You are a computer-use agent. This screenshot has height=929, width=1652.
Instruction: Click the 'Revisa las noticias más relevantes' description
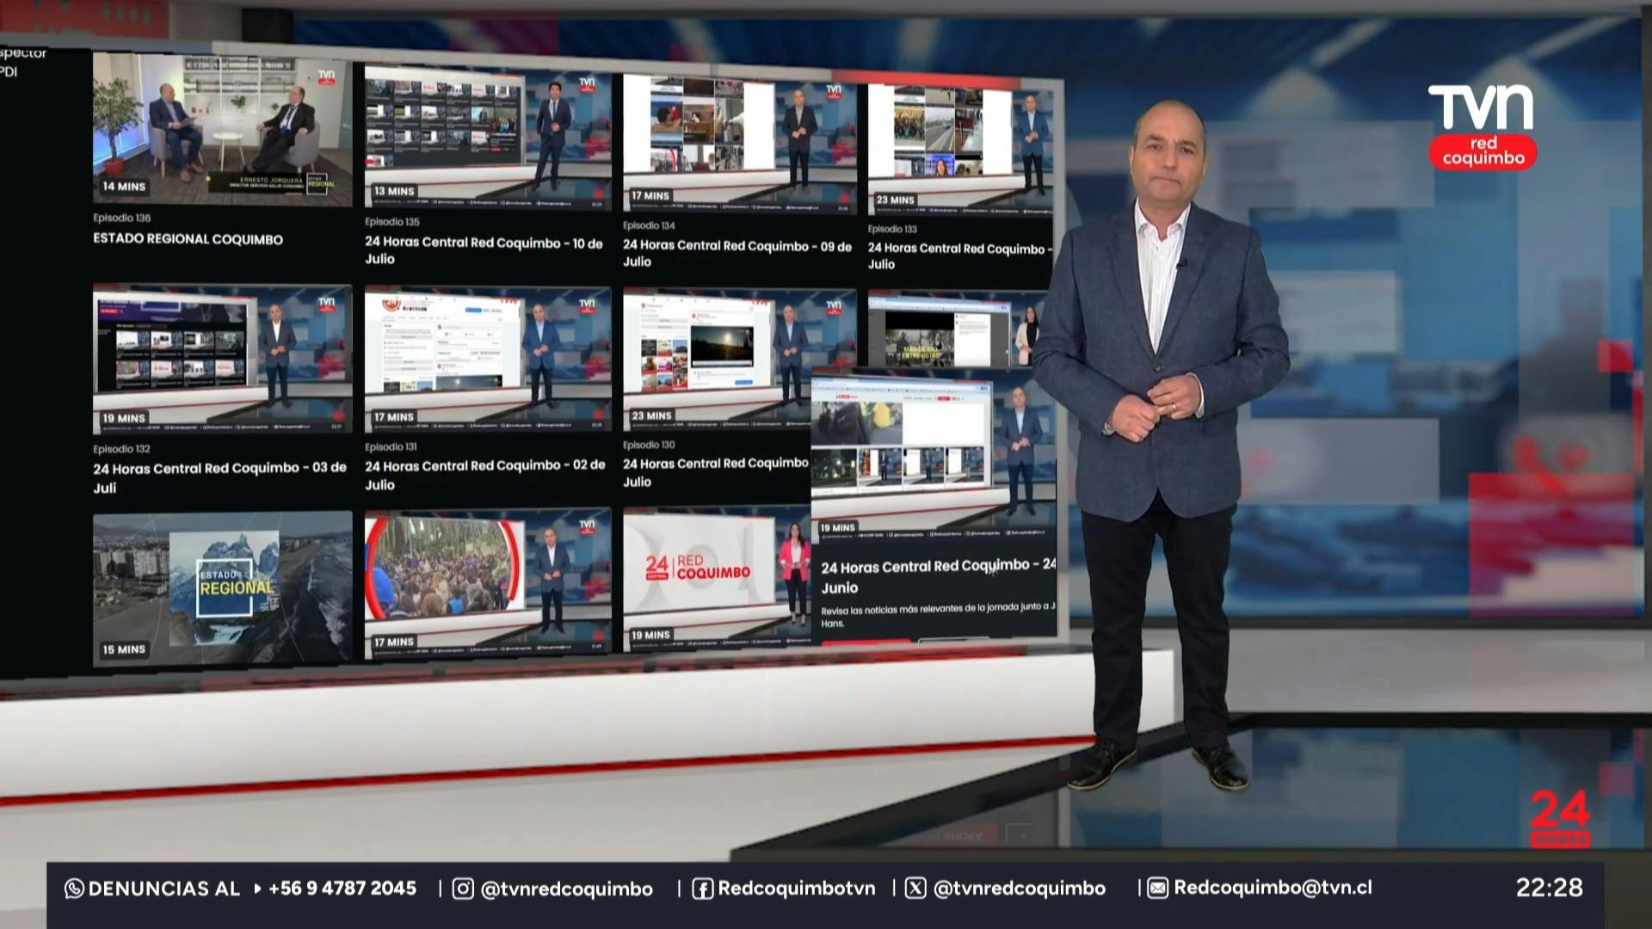coord(938,615)
